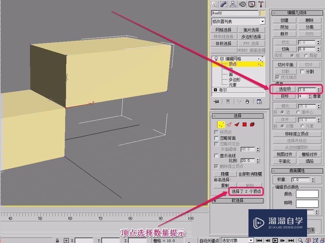Select 边 tessellate radio button
The height and width of the screenshot is (243, 325).
pyautogui.click(x=282, y=112)
